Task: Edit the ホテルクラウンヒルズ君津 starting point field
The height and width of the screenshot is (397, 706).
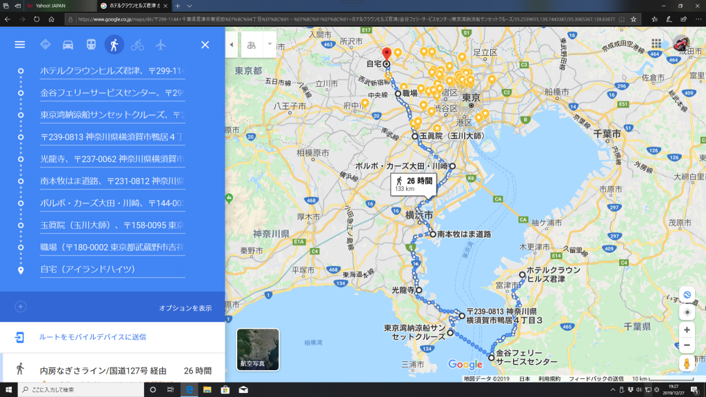Action: click(x=112, y=71)
